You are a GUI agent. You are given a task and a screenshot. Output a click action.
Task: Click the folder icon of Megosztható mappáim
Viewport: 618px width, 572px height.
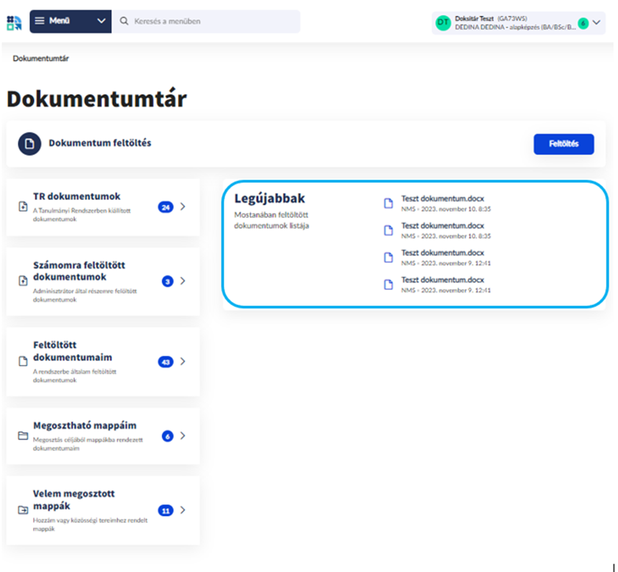[22, 436]
